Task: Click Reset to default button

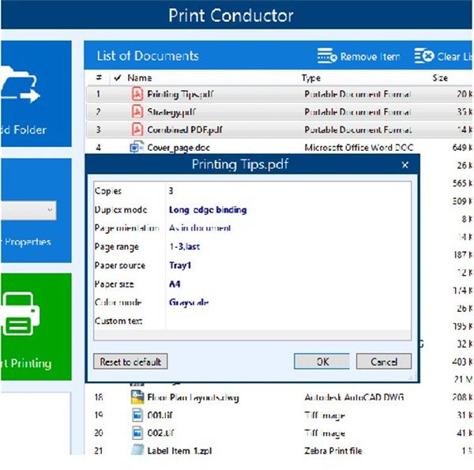Action: coord(130,362)
